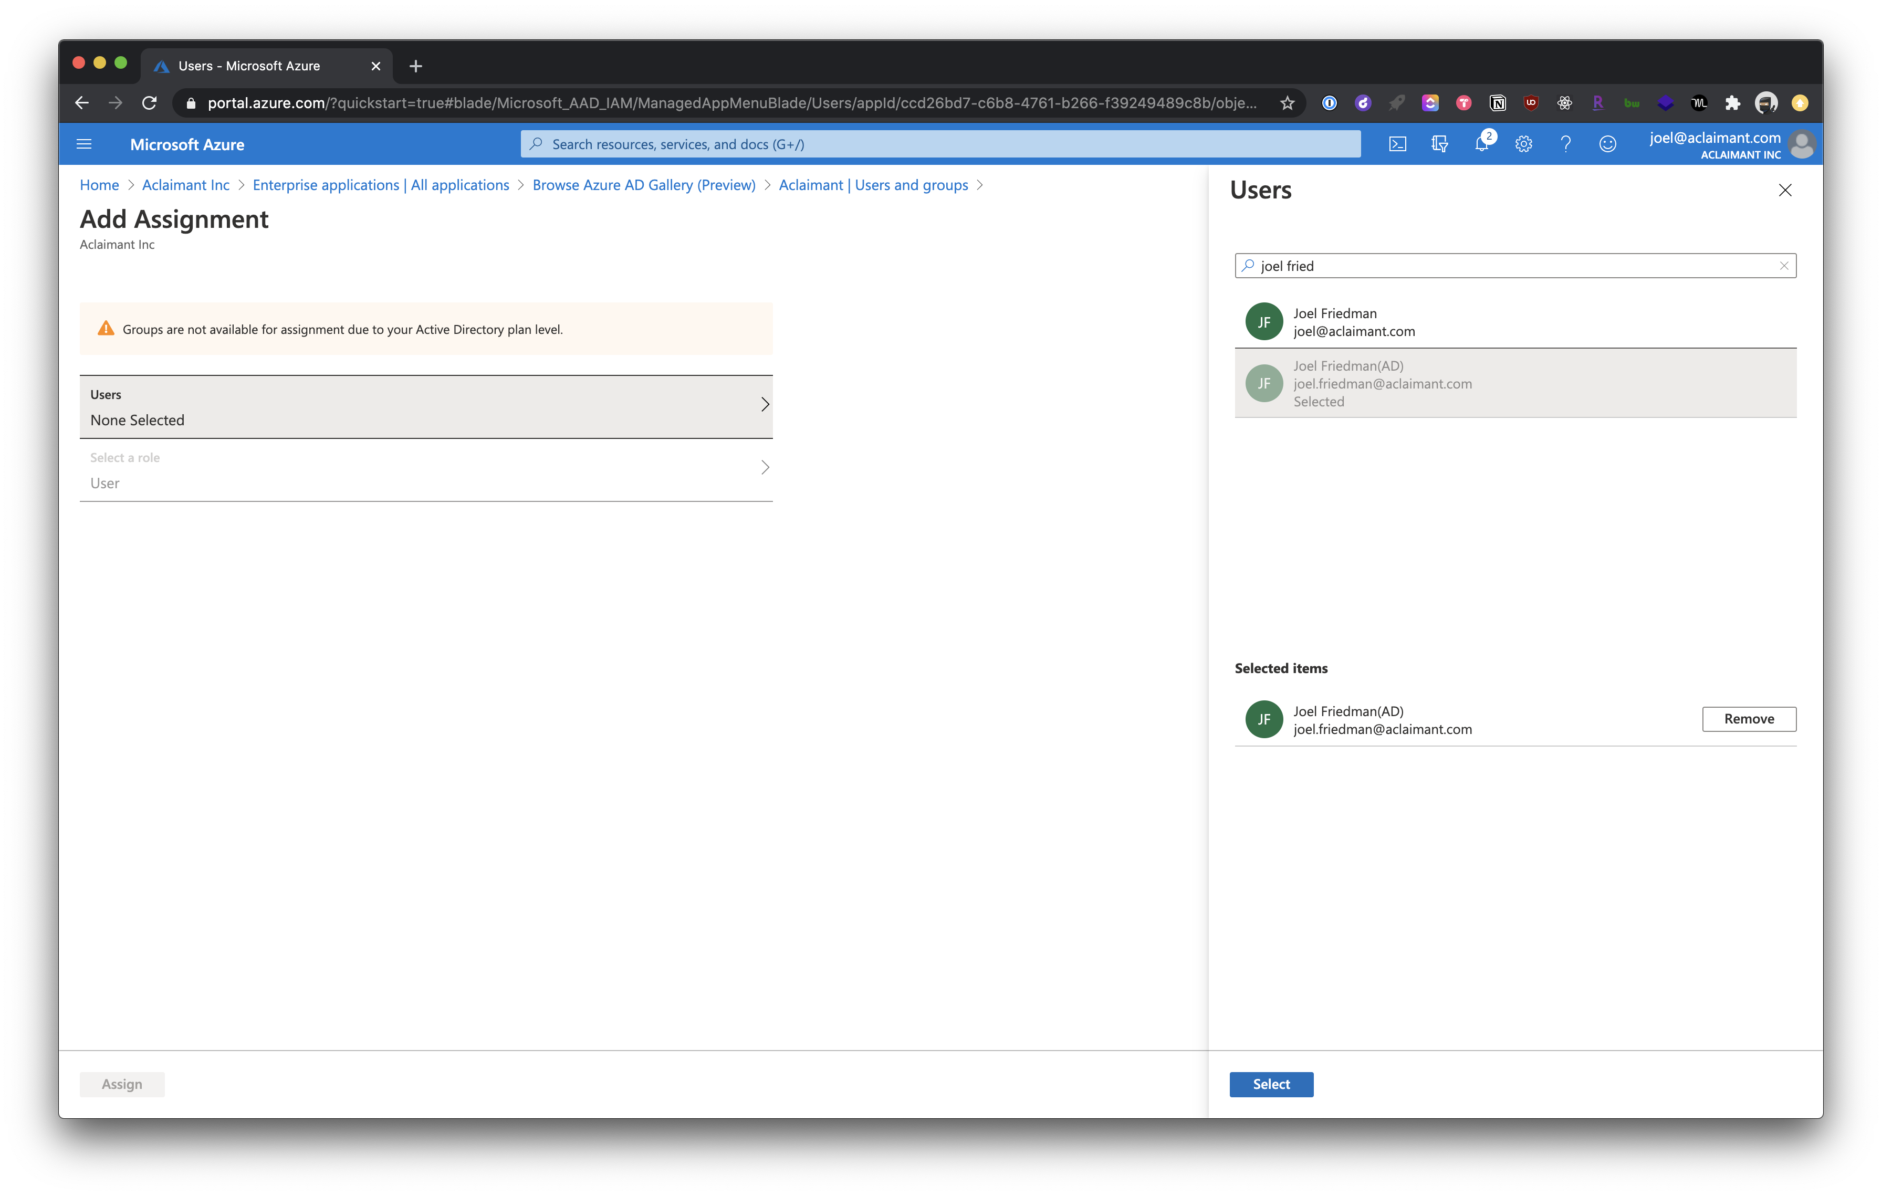
Task: Open Browse Azure AD Gallery (Preview) breadcrumb
Action: pos(644,184)
